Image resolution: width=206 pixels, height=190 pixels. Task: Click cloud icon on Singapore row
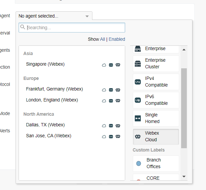point(104,65)
